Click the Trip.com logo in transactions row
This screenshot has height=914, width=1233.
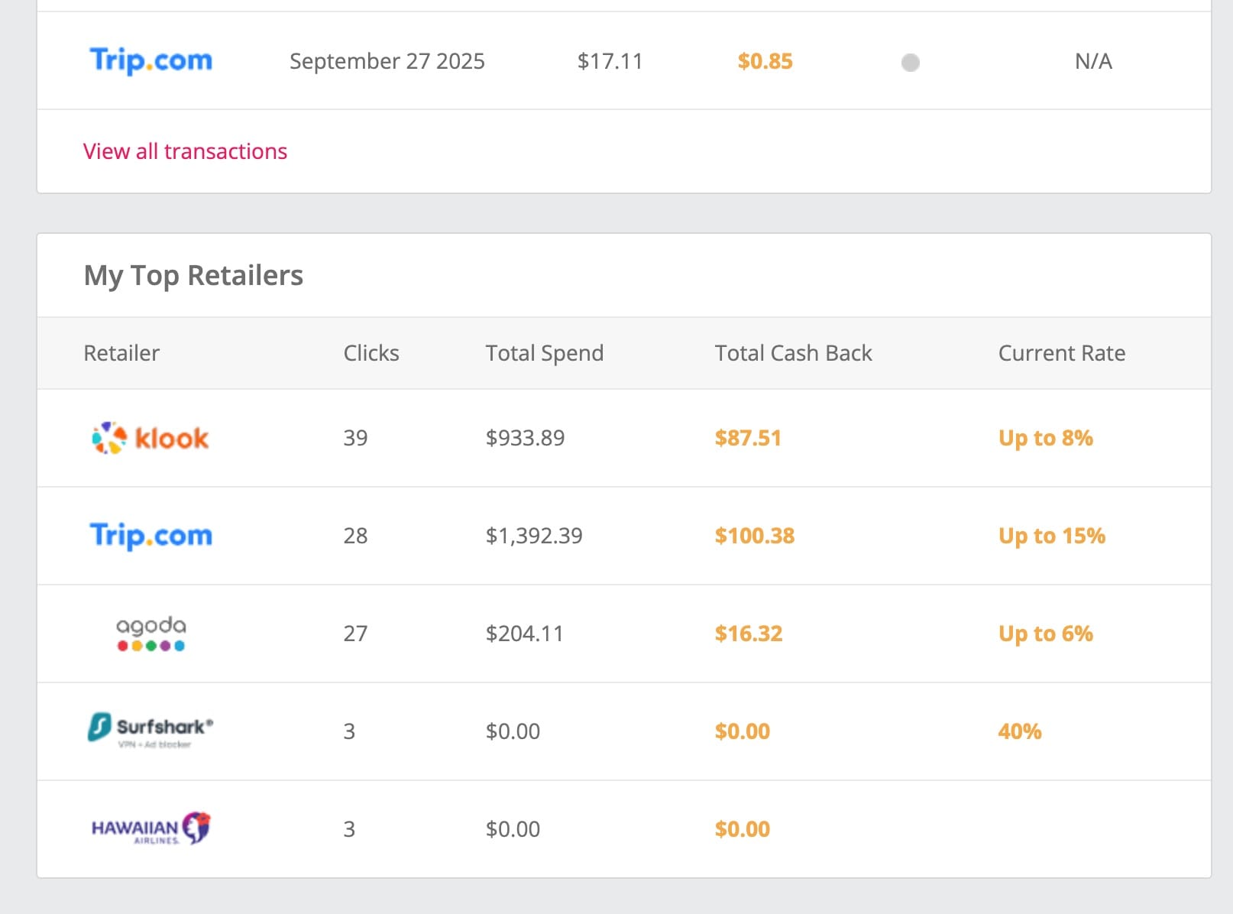(150, 60)
